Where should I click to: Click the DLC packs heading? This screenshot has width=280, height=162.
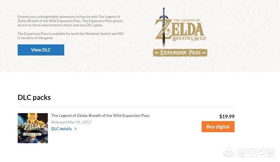coord(34,97)
